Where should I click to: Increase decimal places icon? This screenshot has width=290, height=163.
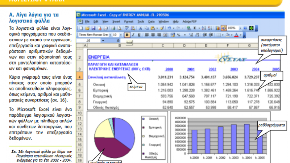(191, 35)
